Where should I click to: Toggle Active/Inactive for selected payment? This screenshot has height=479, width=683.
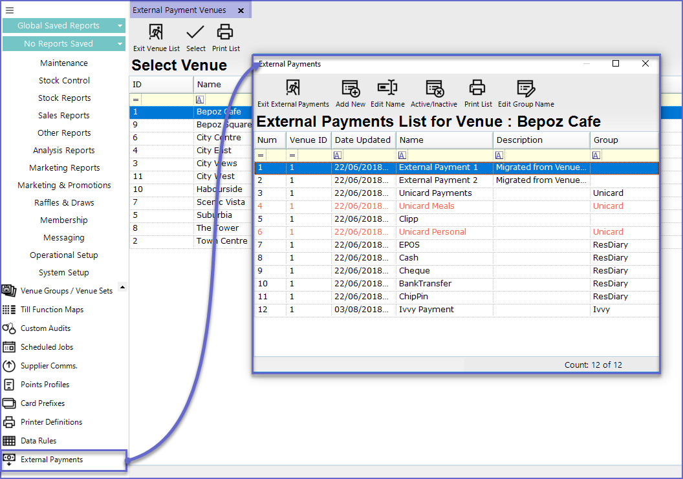[434, 88]
